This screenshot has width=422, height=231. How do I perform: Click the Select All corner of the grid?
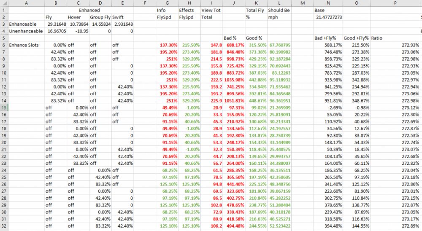(x=4, y=3)
